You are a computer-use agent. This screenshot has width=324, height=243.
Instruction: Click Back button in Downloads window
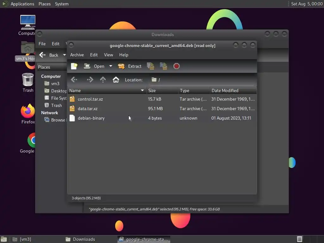point(49,55)
